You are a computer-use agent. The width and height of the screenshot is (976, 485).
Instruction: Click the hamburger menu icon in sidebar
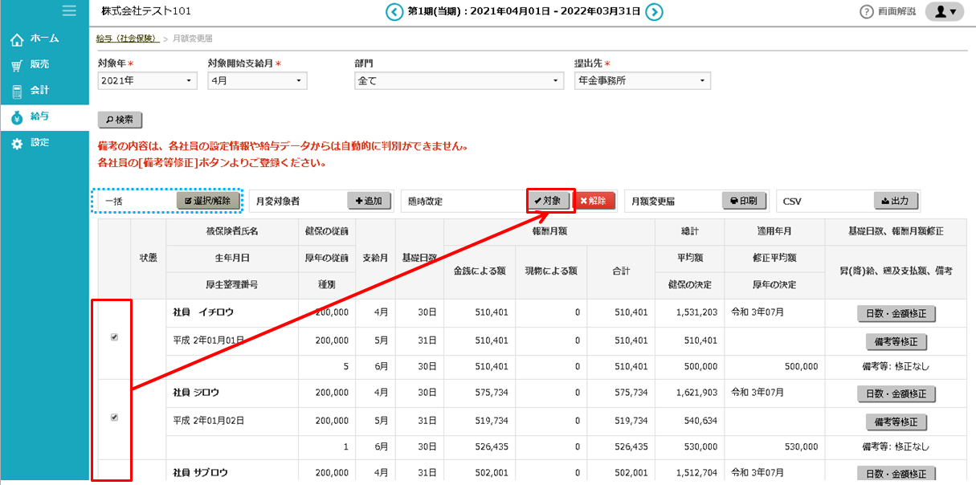69,11
